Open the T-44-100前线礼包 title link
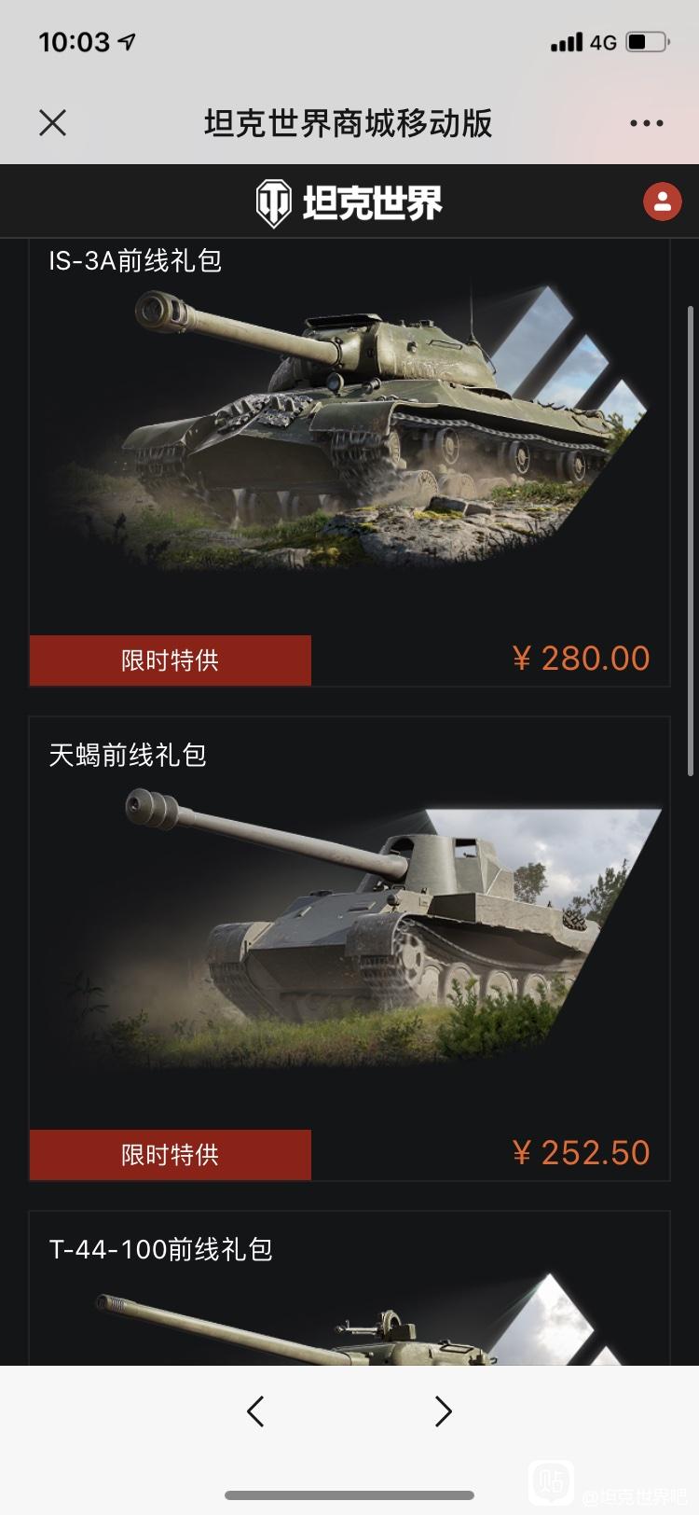The width and height of the screenshot is (699, 1515). (160, 1249)
